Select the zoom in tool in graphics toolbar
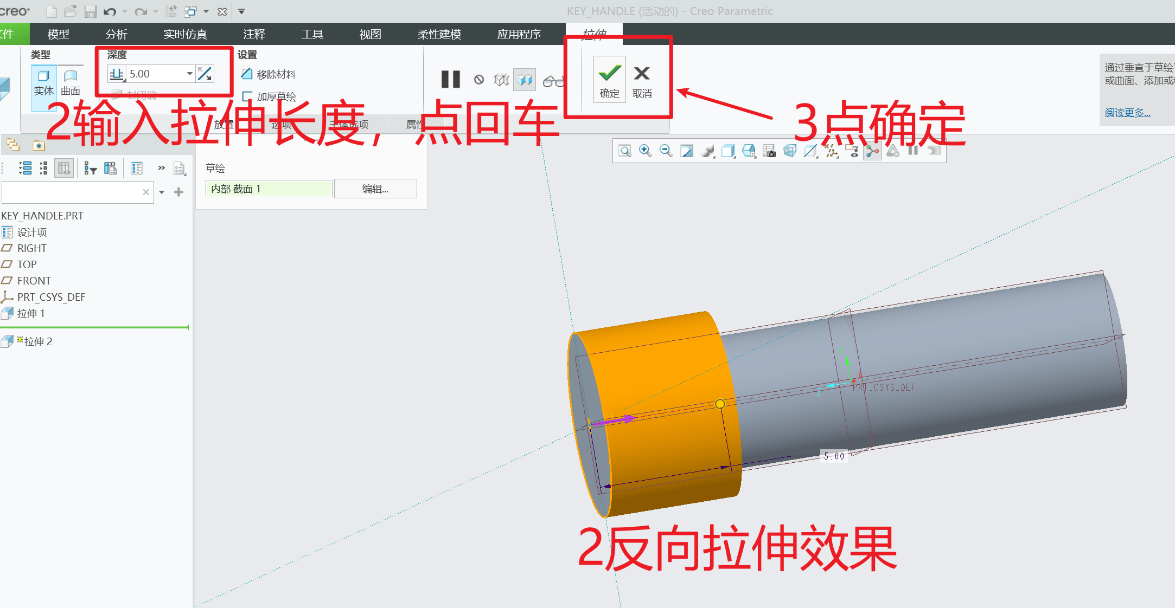Screen dimensions: 1175x608 (646, 151)
